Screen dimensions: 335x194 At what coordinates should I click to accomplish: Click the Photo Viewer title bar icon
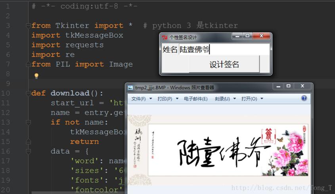pos(130,88)
